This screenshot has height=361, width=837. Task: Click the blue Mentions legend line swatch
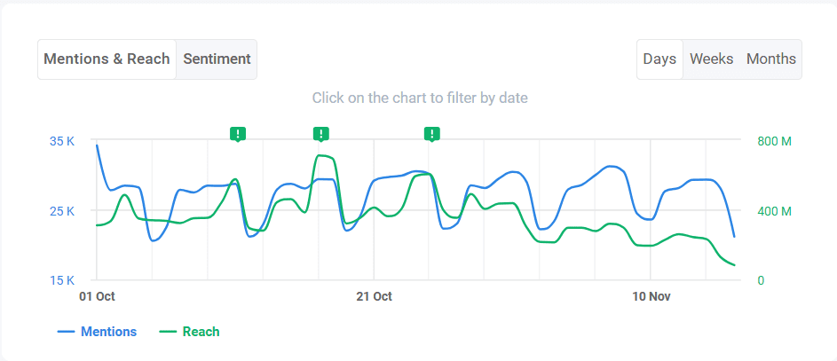(x=66, y=332)
